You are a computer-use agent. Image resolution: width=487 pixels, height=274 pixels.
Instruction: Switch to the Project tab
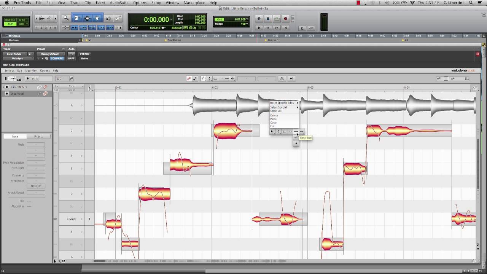point(38,136)
